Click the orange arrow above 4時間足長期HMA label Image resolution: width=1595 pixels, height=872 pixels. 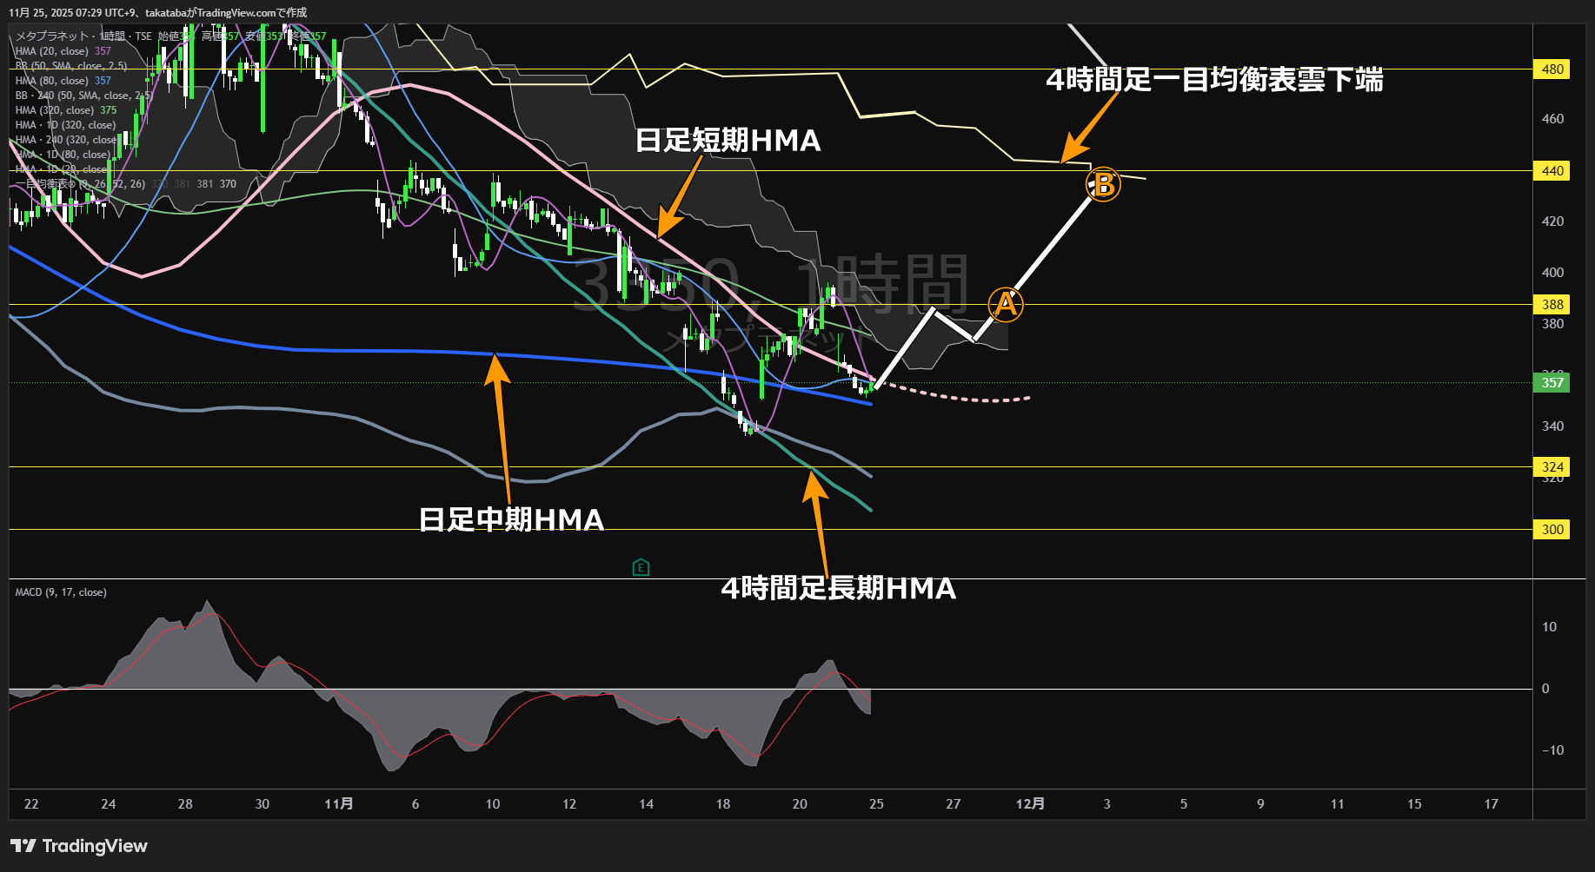(x=817, y=521)
